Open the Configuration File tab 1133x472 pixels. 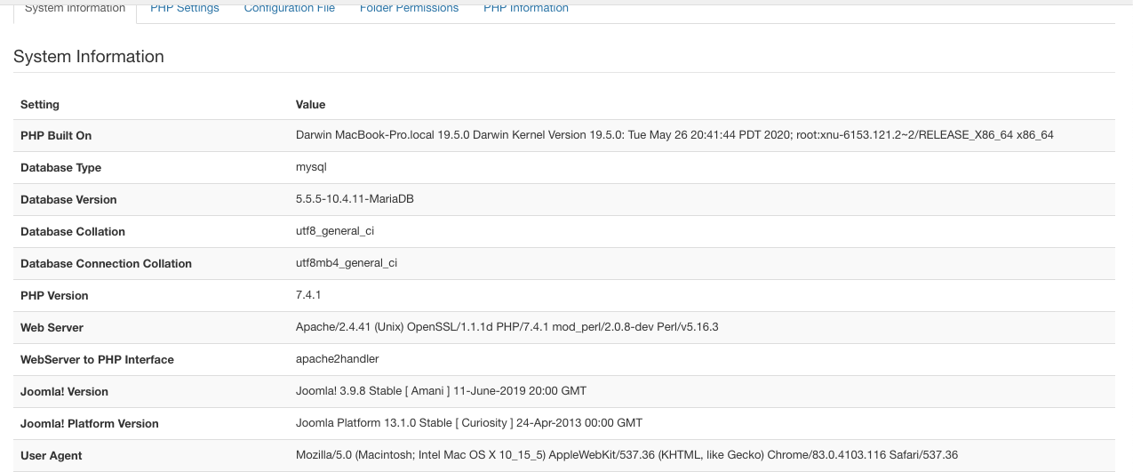290,9
